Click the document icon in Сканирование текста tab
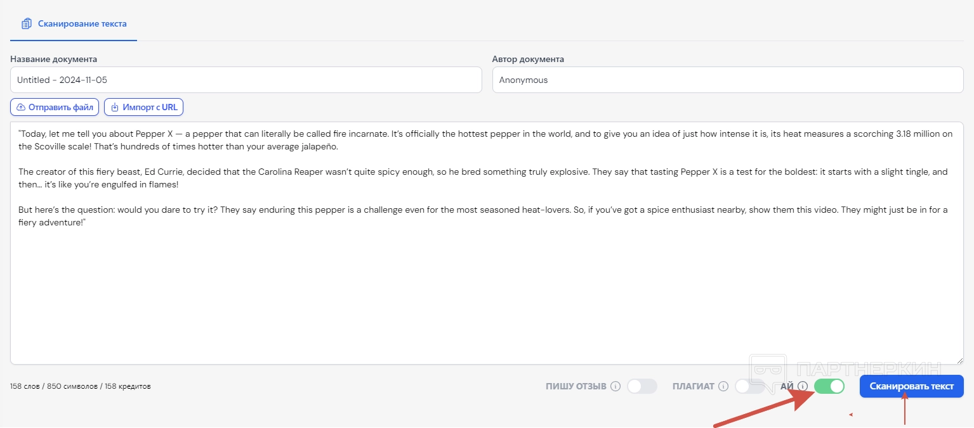This screenshot has height=428, width=974. point(27,24)
